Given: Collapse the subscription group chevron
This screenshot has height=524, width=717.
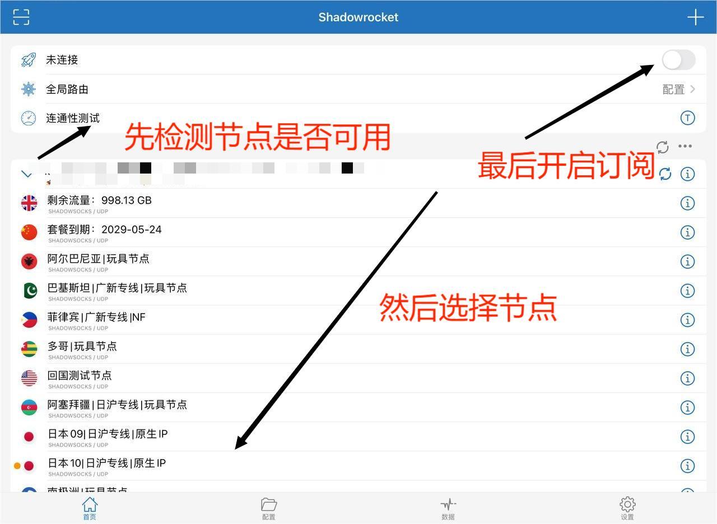Looking at the screenshot, I should (26, 174).
